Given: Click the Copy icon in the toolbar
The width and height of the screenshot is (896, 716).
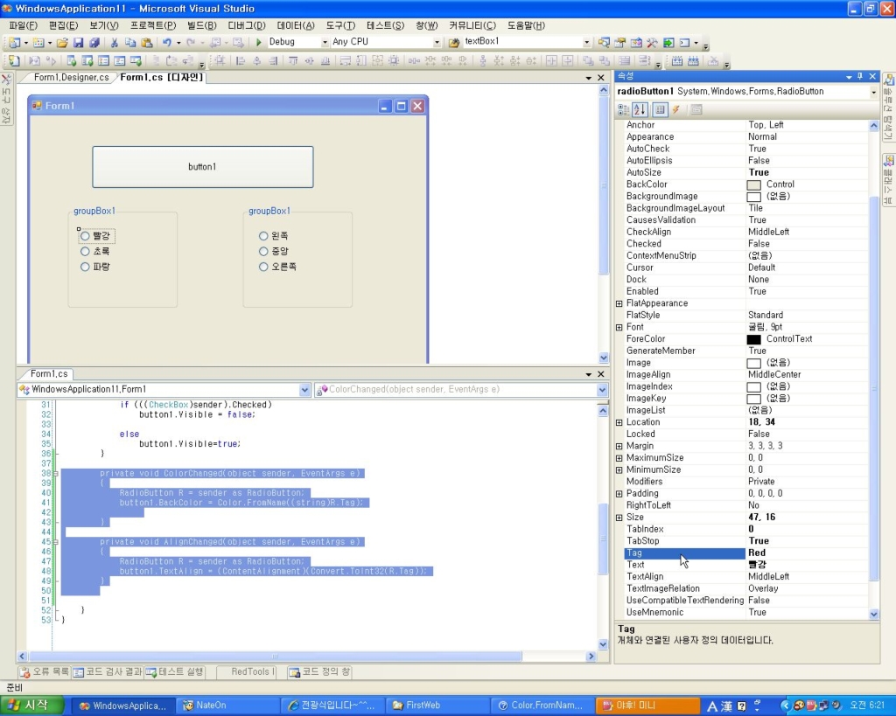Looking at the screenshot, I should click(x=130, y=42).
